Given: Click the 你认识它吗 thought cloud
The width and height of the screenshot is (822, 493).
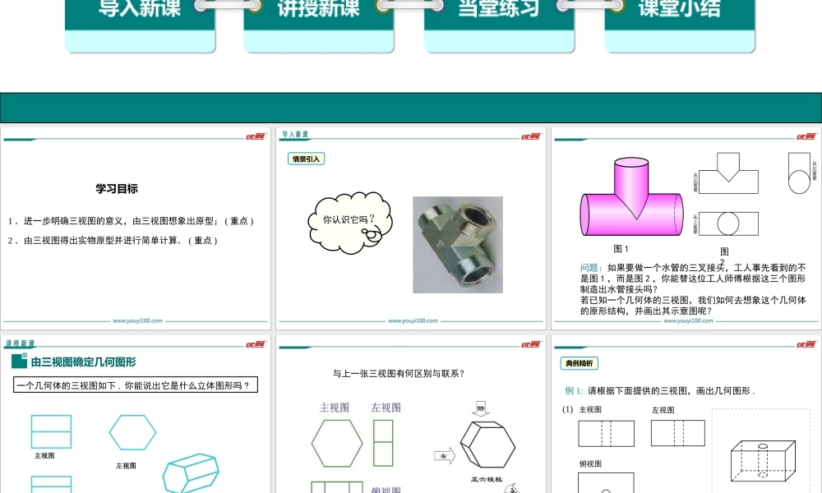Looking at the screenshot, I should point(349,219).
